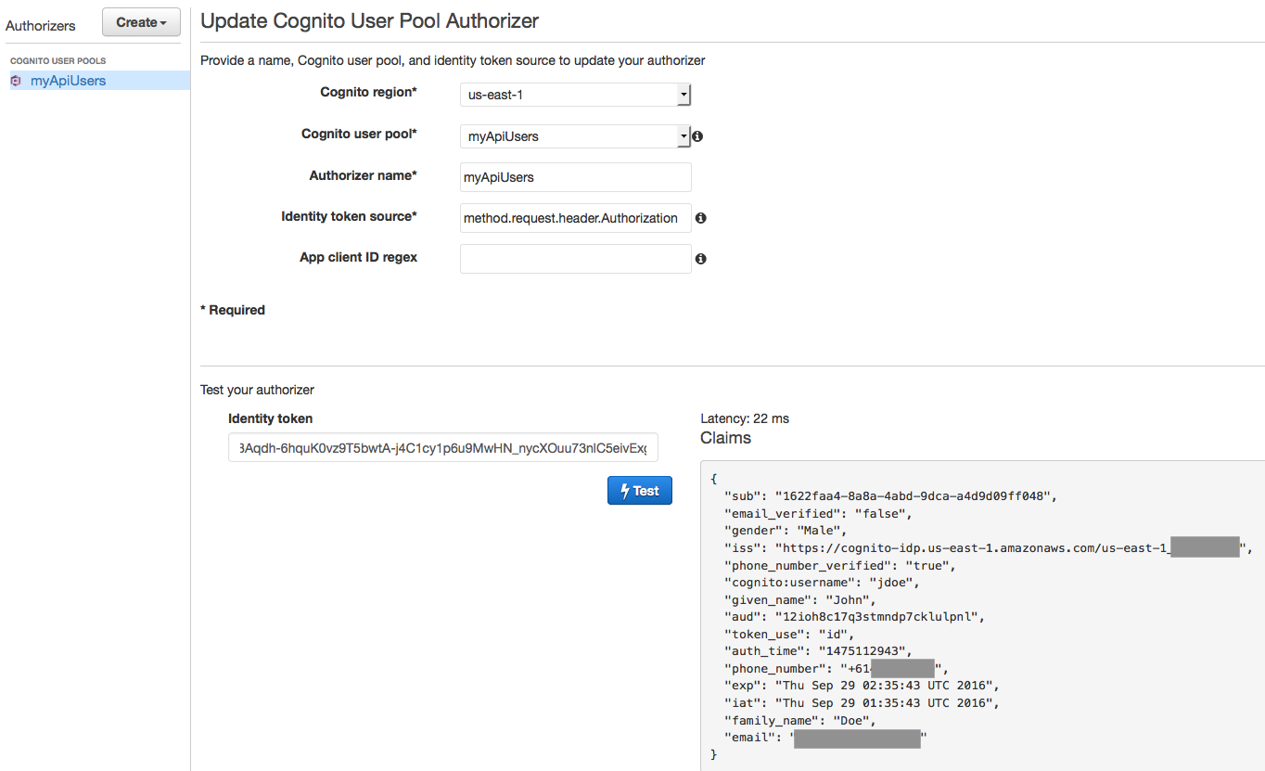Show info for Identity token source field

pos(701,218)
